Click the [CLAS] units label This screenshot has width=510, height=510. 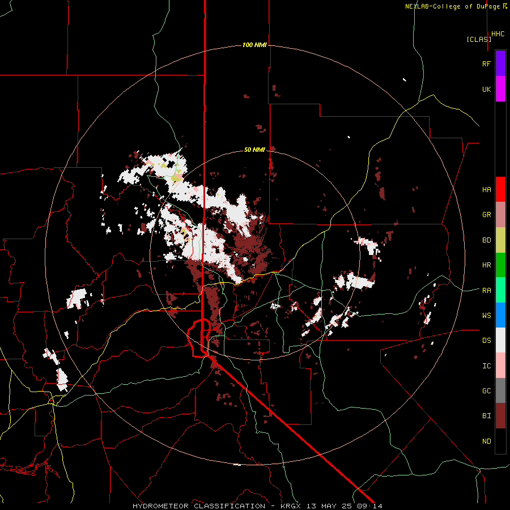click(479, 39)
